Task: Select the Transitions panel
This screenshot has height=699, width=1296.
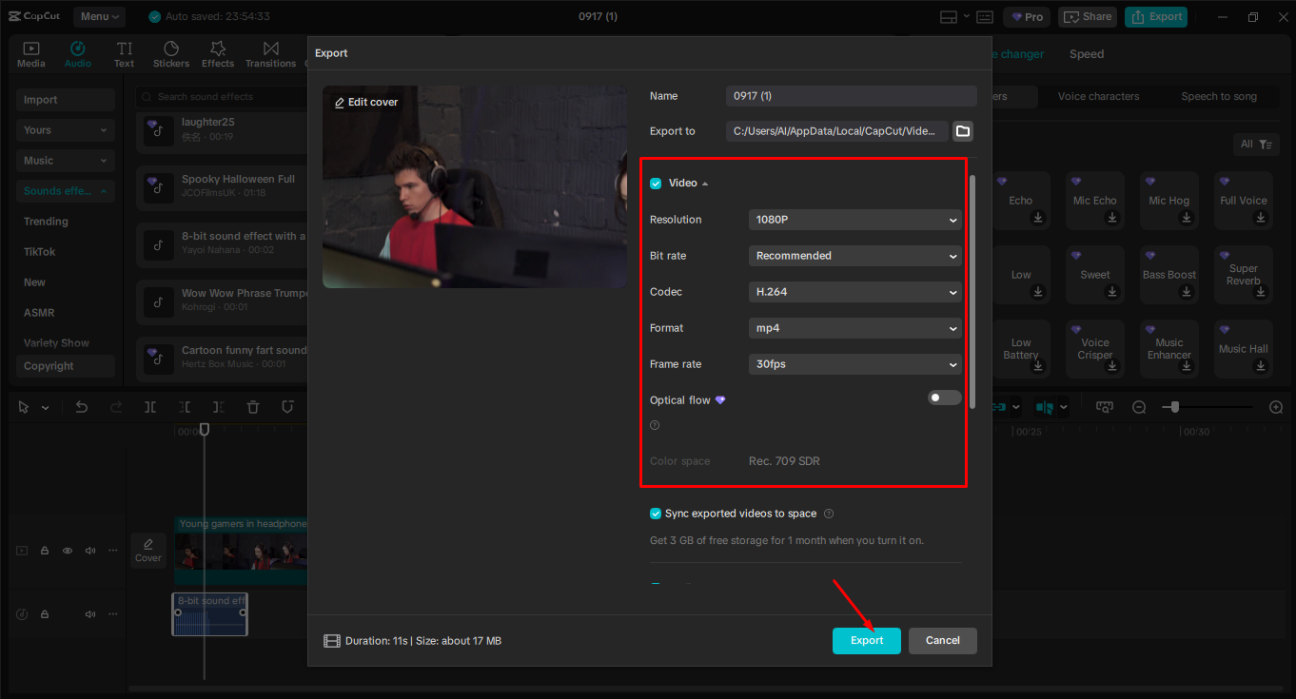Action: pos(270,53)
